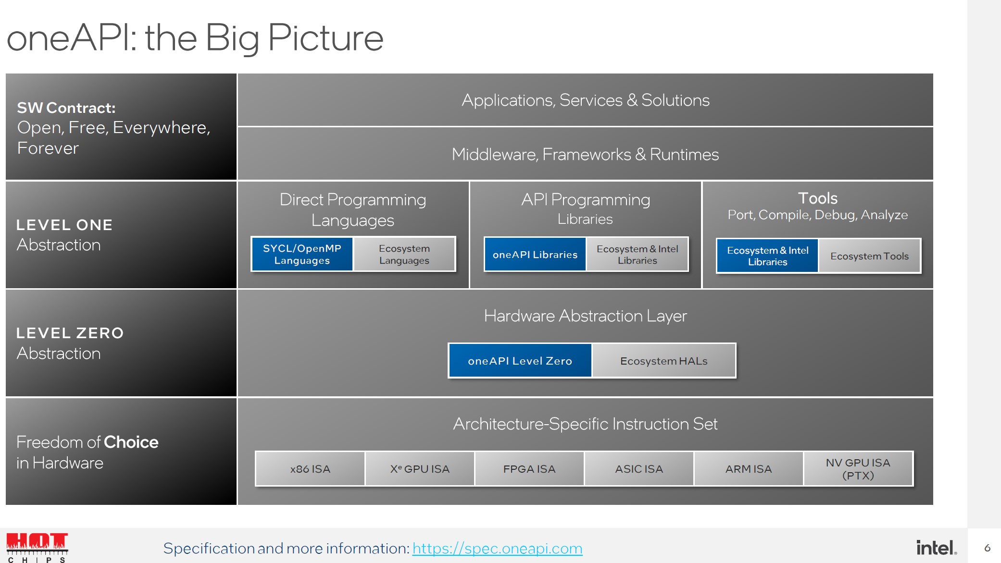Click the NV GPU ISA (PTX) cell

pos(858,469)
